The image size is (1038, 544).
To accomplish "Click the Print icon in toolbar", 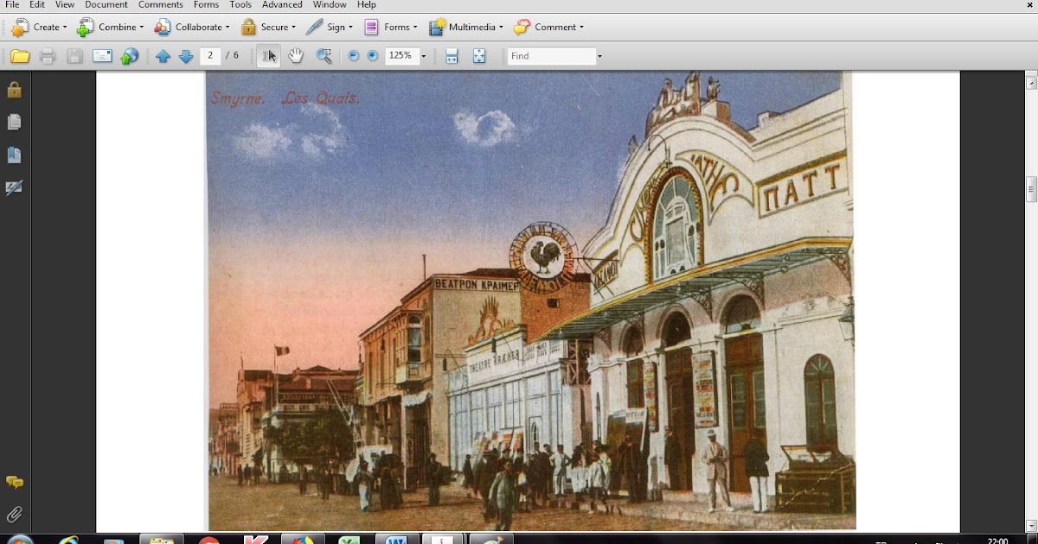I will 48,57.
